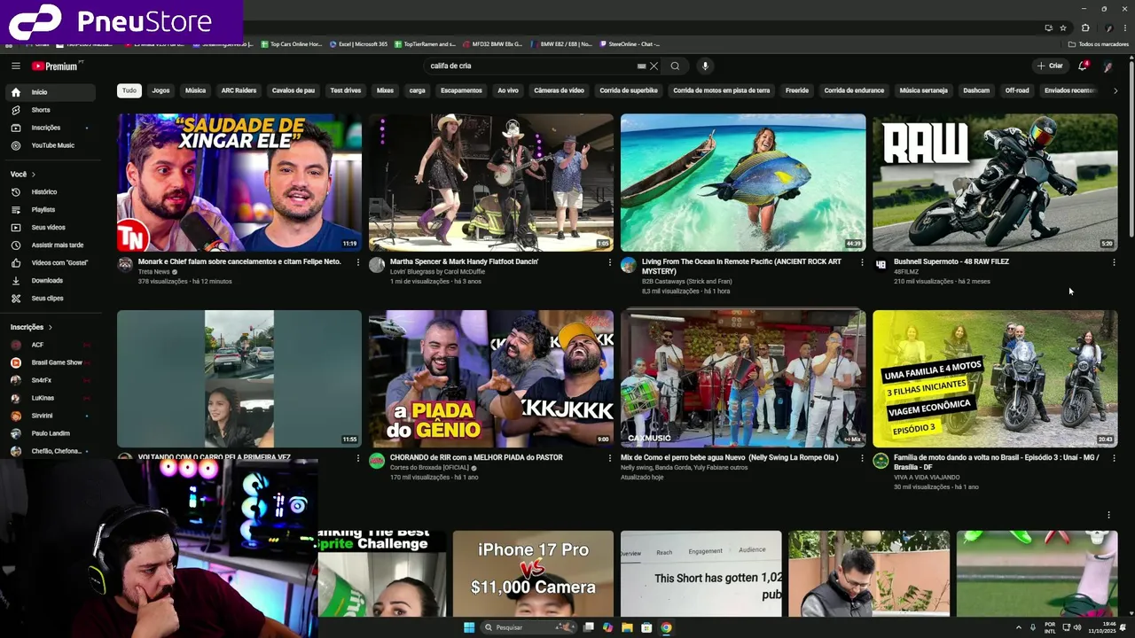Select the Dashcam filter chip

[x=976, y=90]
